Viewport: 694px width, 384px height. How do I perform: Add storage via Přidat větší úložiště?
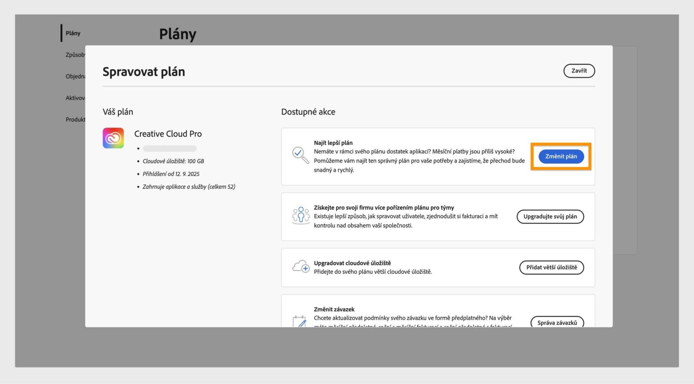(551, 267)
